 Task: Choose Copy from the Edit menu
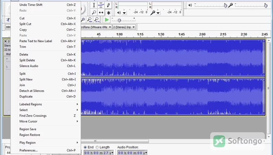49,30
